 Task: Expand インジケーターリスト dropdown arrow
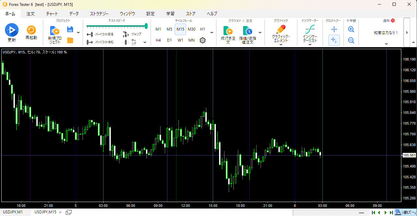tap(310, 45)
